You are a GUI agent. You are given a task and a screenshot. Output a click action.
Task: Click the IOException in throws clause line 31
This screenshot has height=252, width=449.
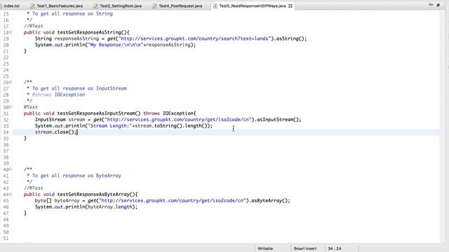177,113
